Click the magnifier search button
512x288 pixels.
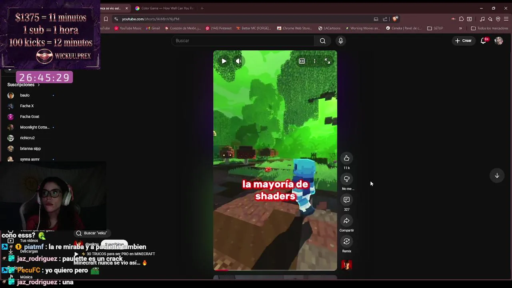(323, 41)
